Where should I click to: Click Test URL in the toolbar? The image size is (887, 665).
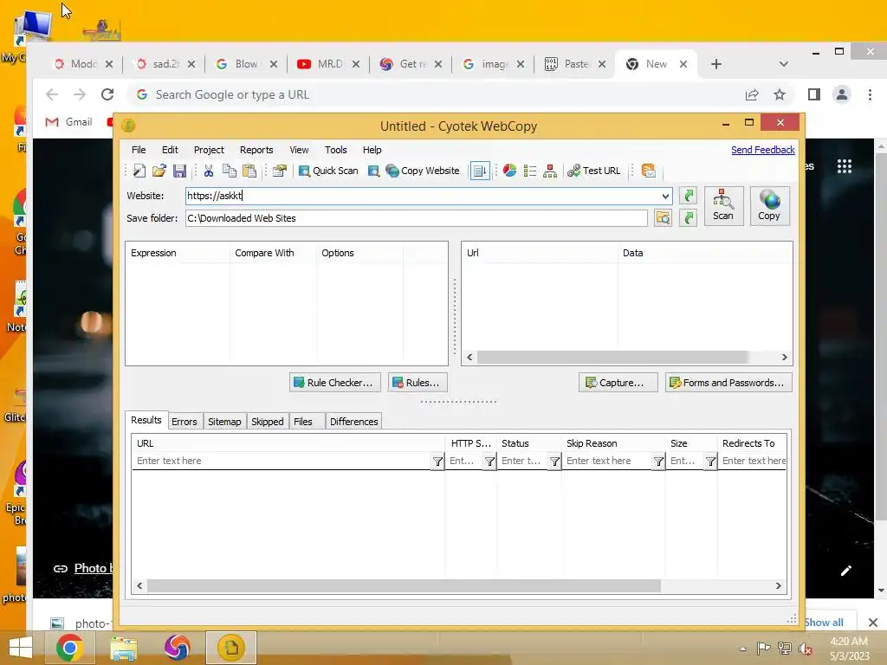click(594, 171)
